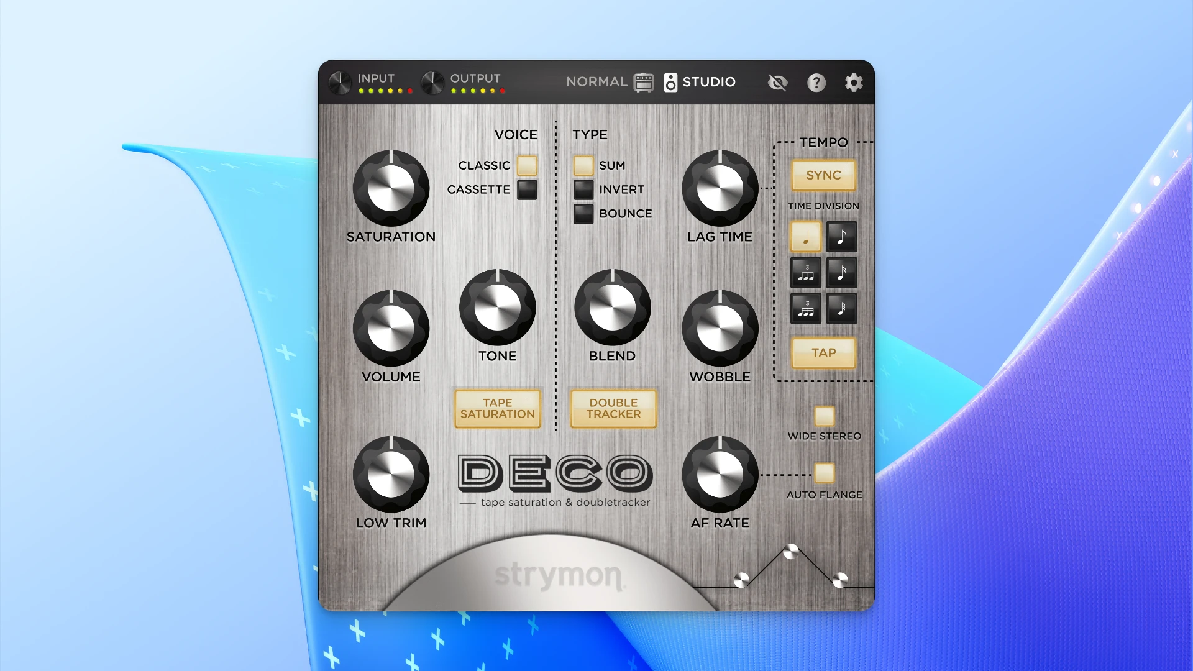Choose the triplet time division
The width and height of the screenshot is (1193, 671).
[x=805, y=273]
